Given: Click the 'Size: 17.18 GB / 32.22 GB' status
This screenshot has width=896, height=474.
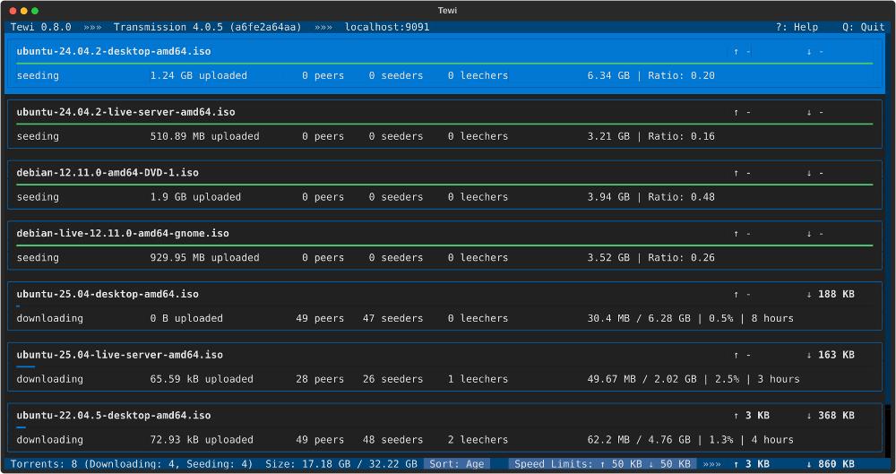Looking at the screenshot, I should 341,464.
